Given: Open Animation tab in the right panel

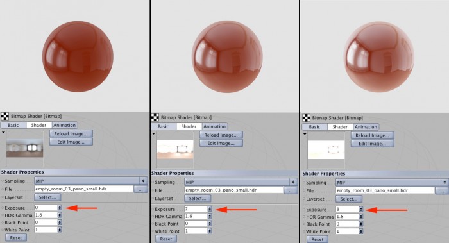Looking at the screenshot, I should [366, 126].
